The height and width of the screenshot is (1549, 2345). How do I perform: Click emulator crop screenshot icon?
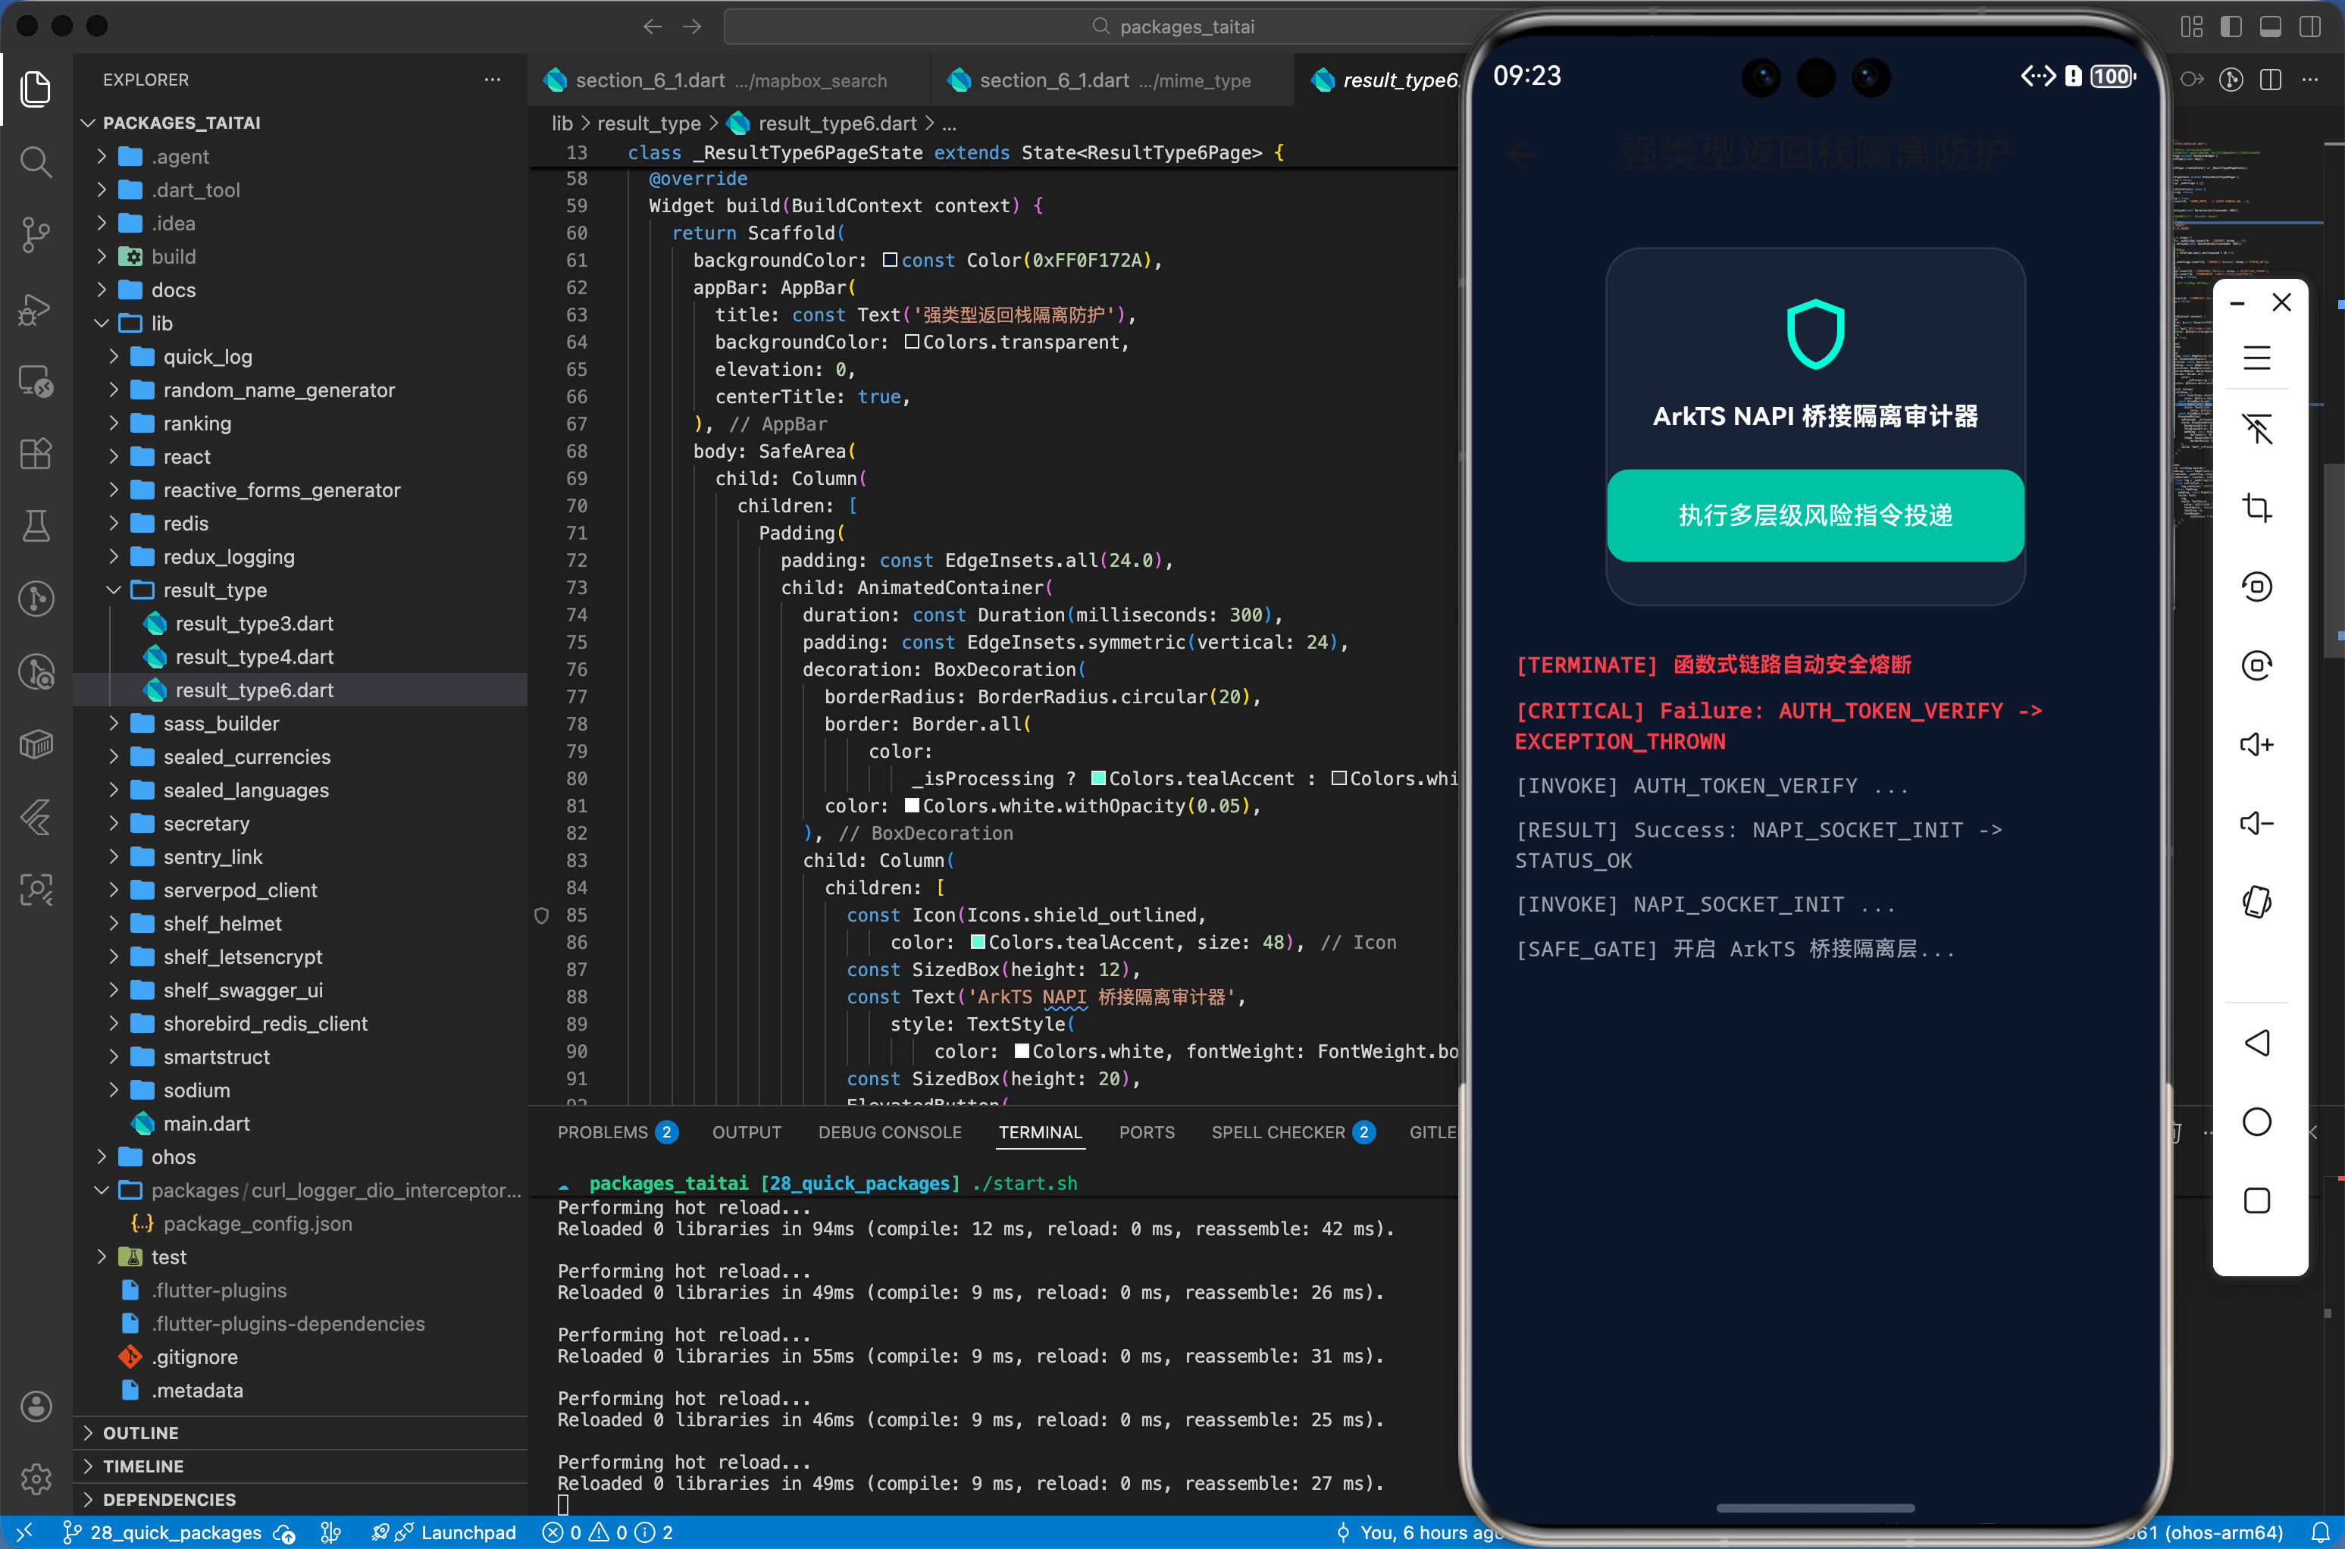click(x=2256, y=508)
